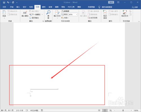Switch to the 设计 (Design) tab
This screenshot has height=112, width=141.
pos(25,7)
